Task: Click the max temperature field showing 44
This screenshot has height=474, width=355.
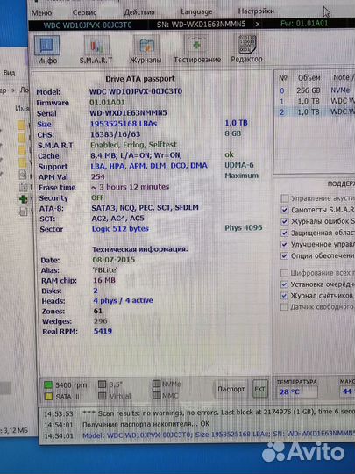Action: click(x=347, y=391)
